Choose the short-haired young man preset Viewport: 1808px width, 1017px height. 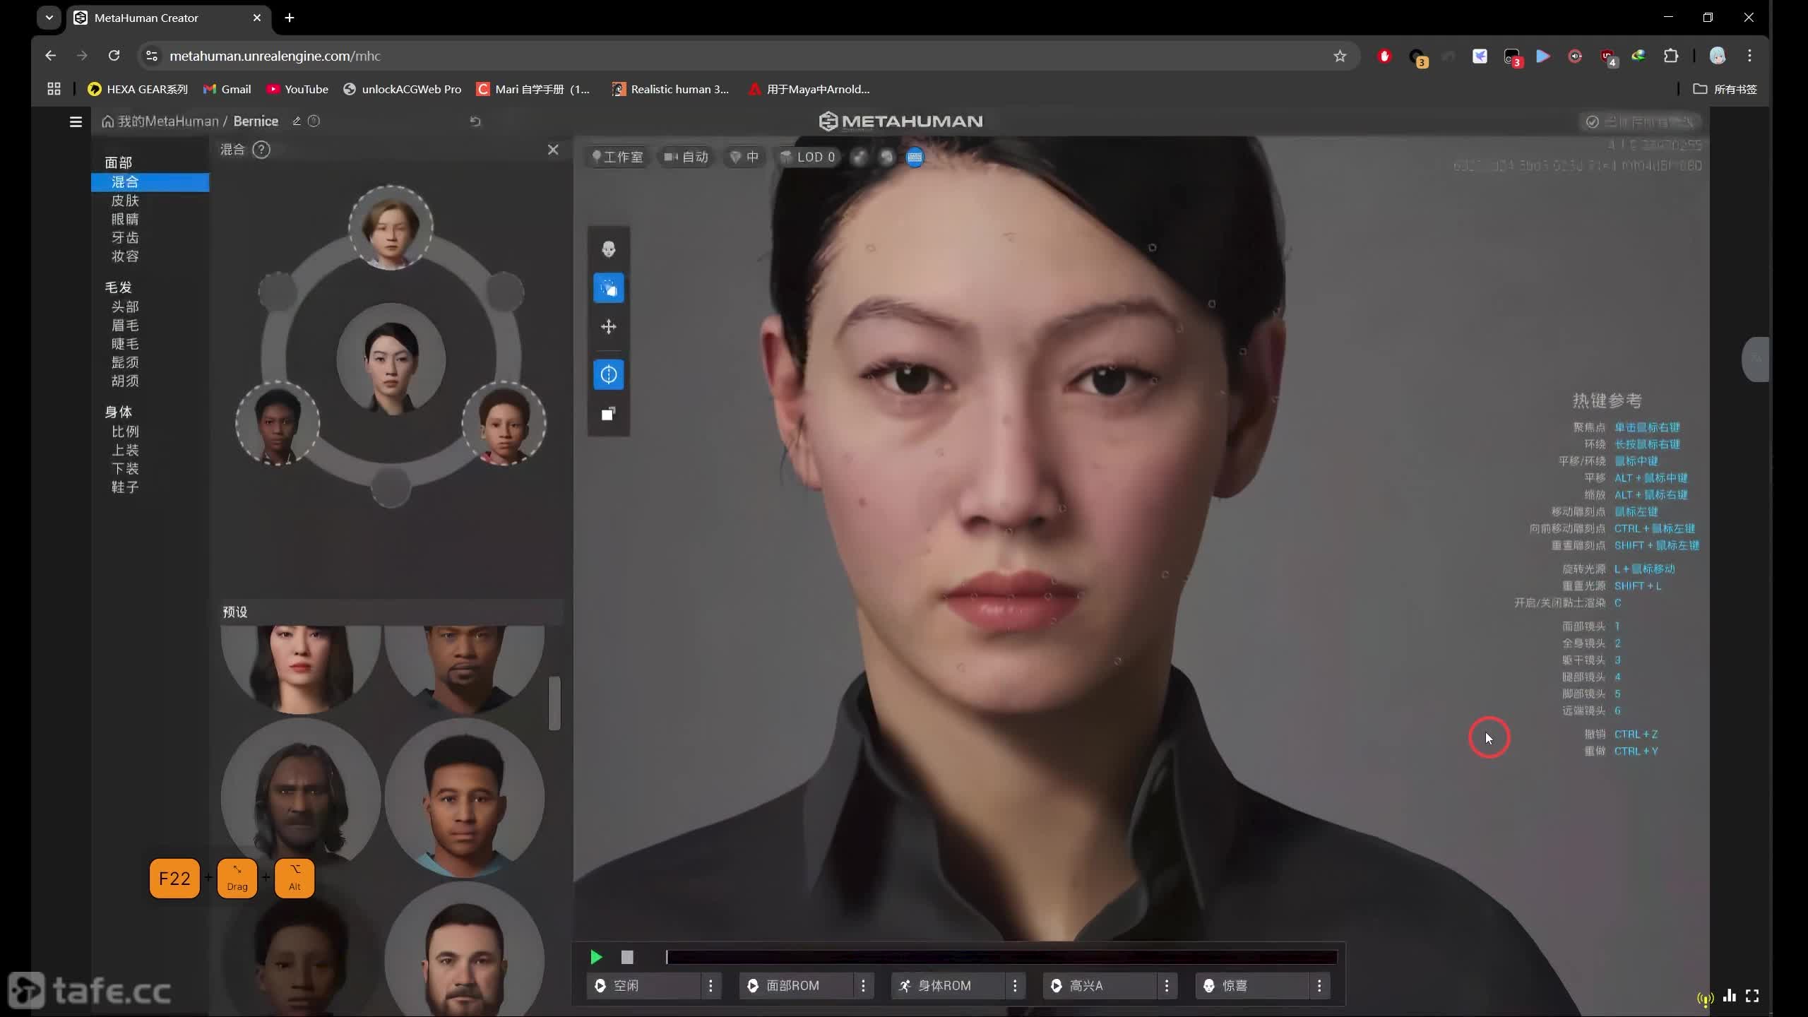point(464,797)
